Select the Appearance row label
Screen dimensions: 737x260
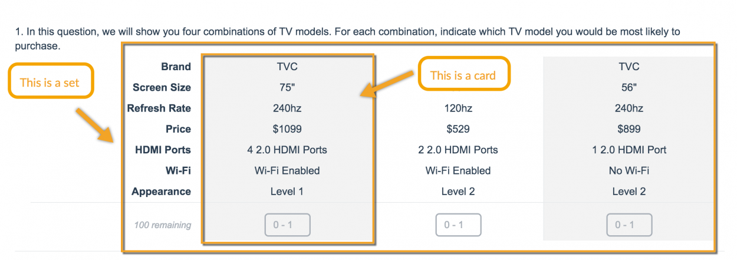click(x=162, y=192)
